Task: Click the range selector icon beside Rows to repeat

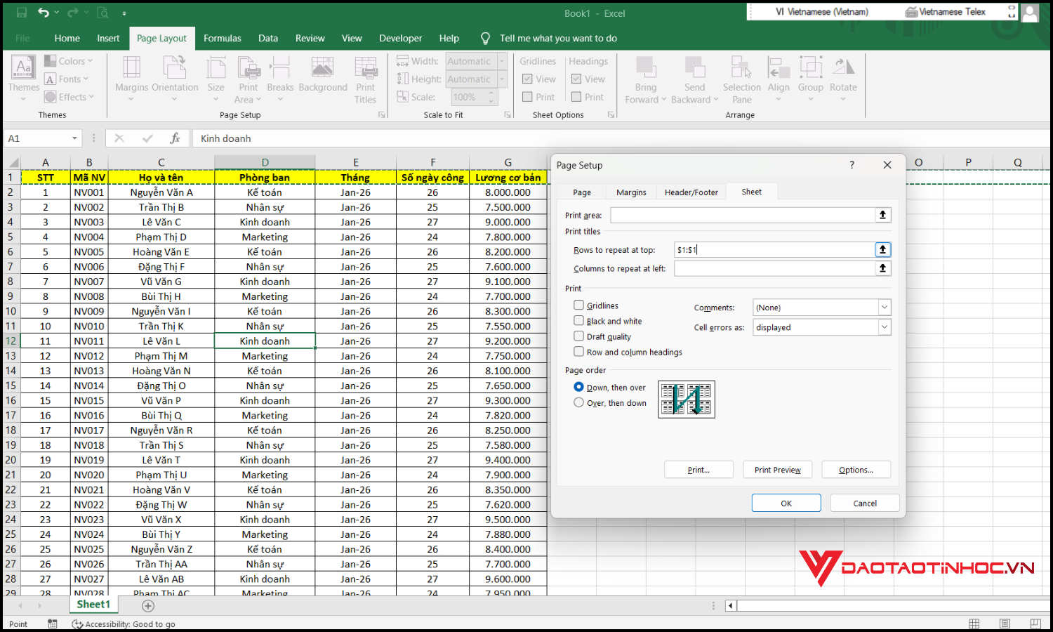Action: click(882, 249)
